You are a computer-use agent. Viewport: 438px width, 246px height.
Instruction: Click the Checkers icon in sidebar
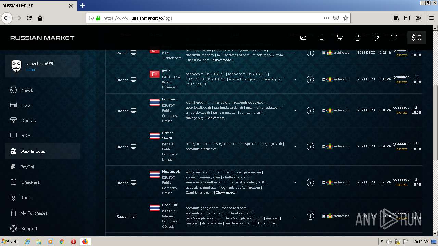click(x=13, y=182)
